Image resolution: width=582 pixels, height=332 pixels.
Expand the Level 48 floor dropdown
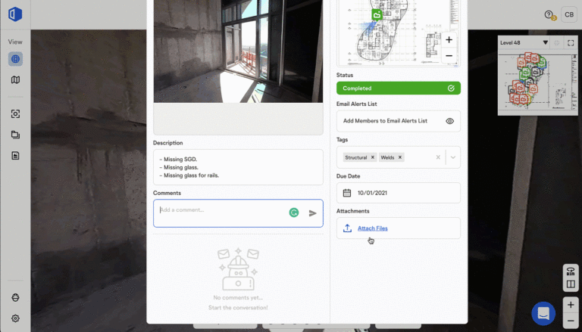(545, 43)
